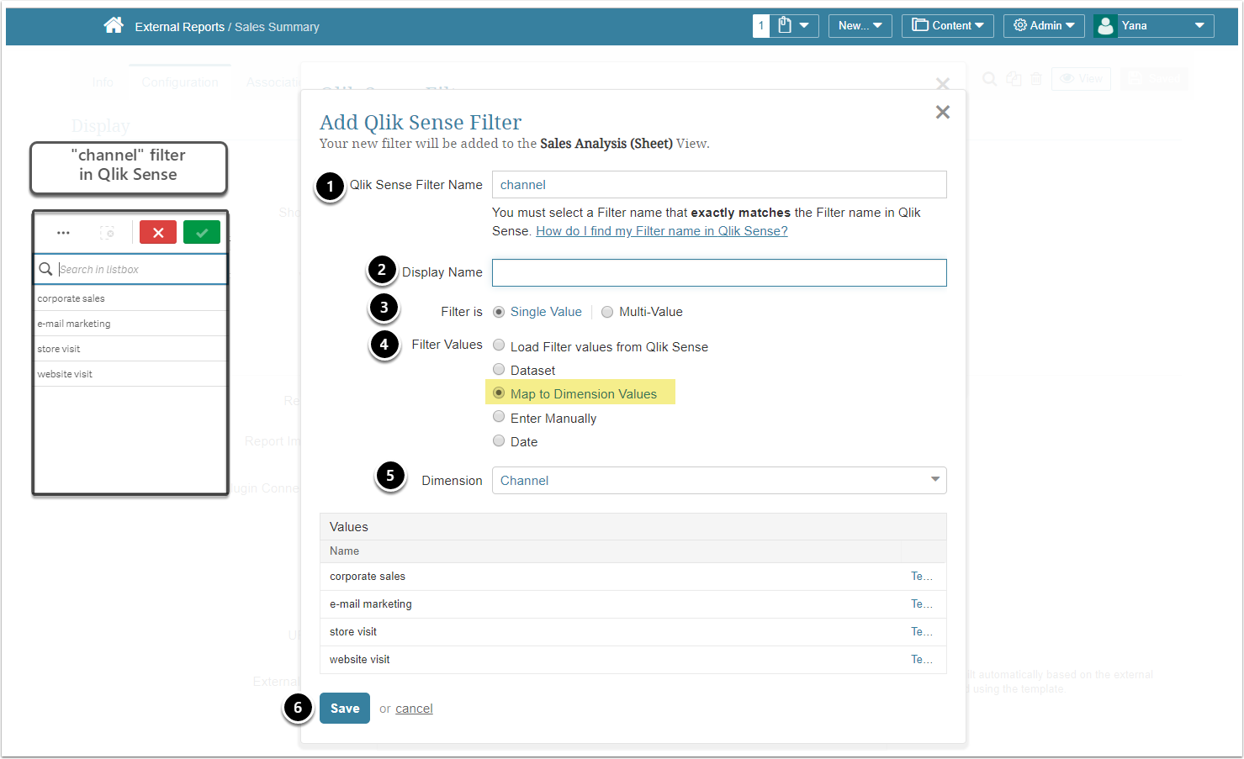
Task: Click the magnifier icon in listbox search
Action: pyautogui.click(x=46, y=269)
